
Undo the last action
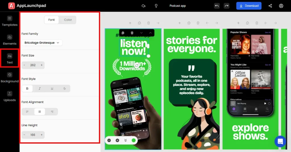click(217, 6)
